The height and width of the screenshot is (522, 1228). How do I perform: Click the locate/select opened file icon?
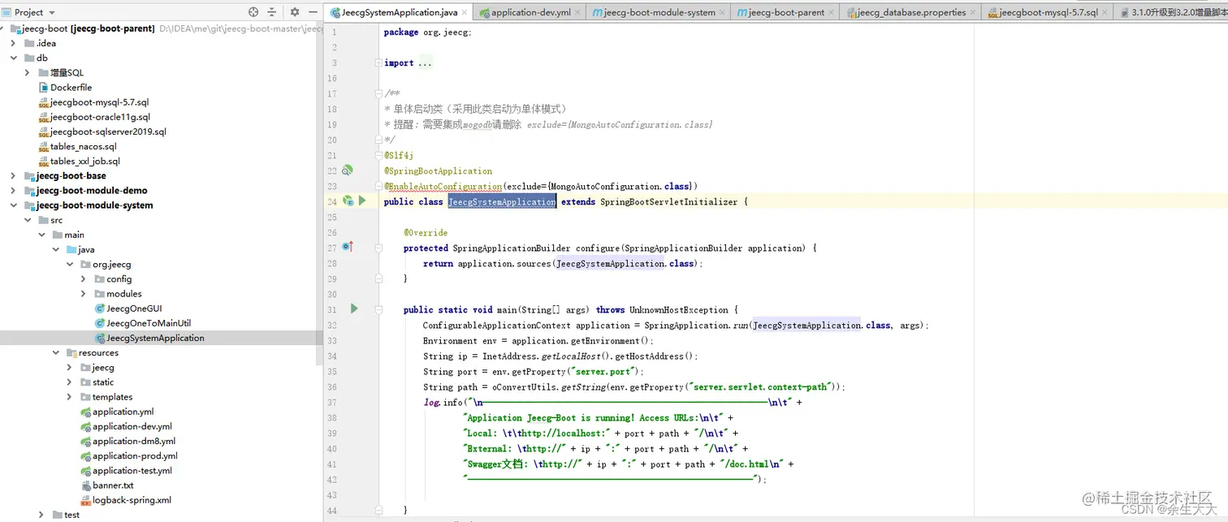coord(253,12)
